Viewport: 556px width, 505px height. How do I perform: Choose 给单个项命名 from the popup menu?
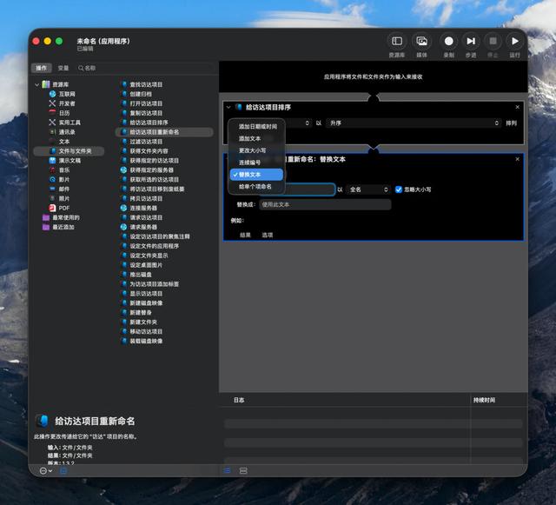click(256, 187)
